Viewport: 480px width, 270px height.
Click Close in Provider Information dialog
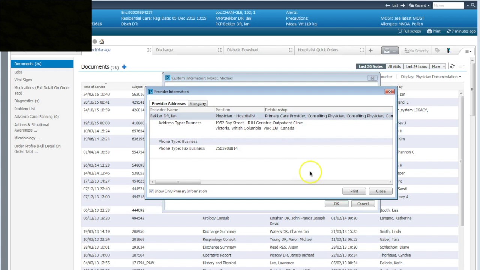(x=381, y=191)
